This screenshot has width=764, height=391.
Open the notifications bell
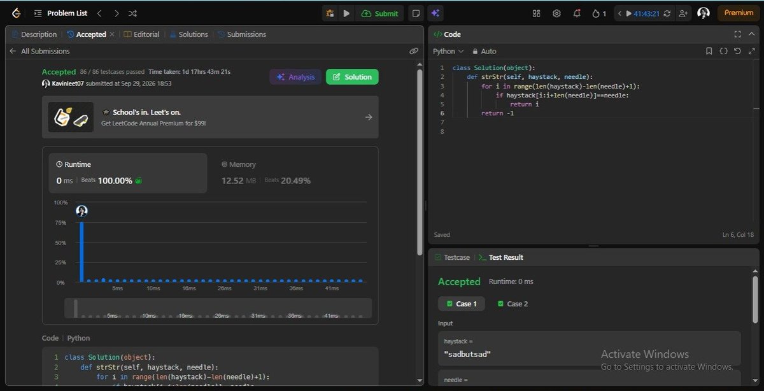[x=577, y=13]
